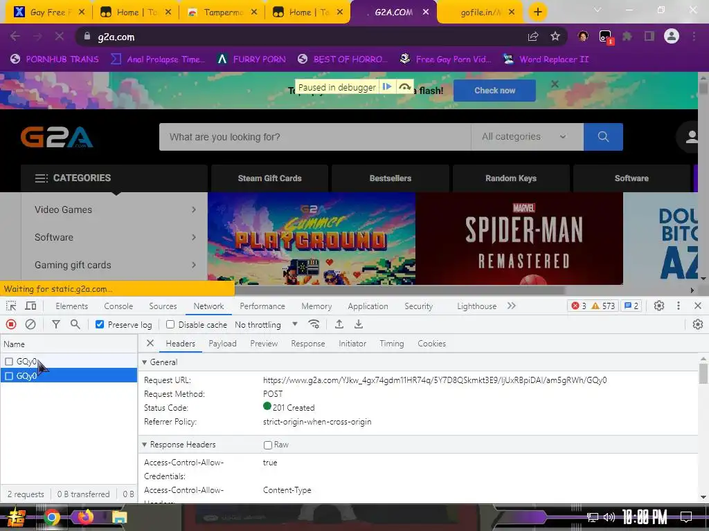This screenshot has width=709, height=531.
Task: Expand Video Games submenu arrow
Action: click(x=194, y=209)
